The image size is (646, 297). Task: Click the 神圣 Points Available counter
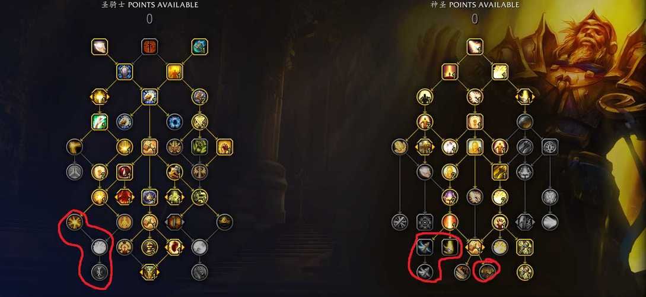pyautogui.click(x=475, y=19)
